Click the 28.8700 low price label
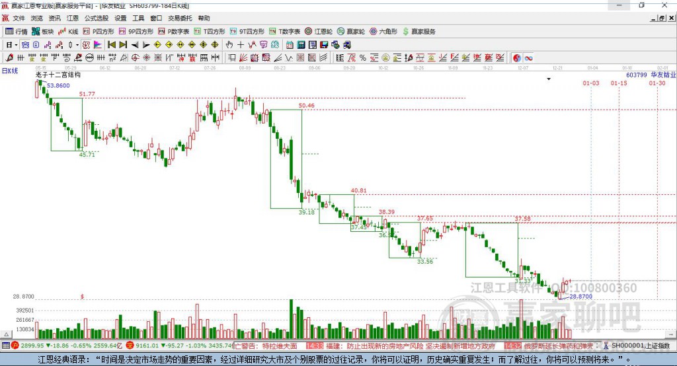This screenshot has height=366, width=677. 580,297
